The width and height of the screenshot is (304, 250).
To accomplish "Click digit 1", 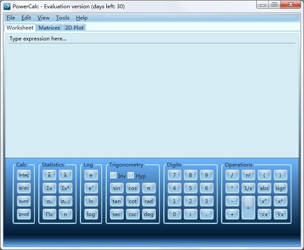I will click(x=174, y=201).
